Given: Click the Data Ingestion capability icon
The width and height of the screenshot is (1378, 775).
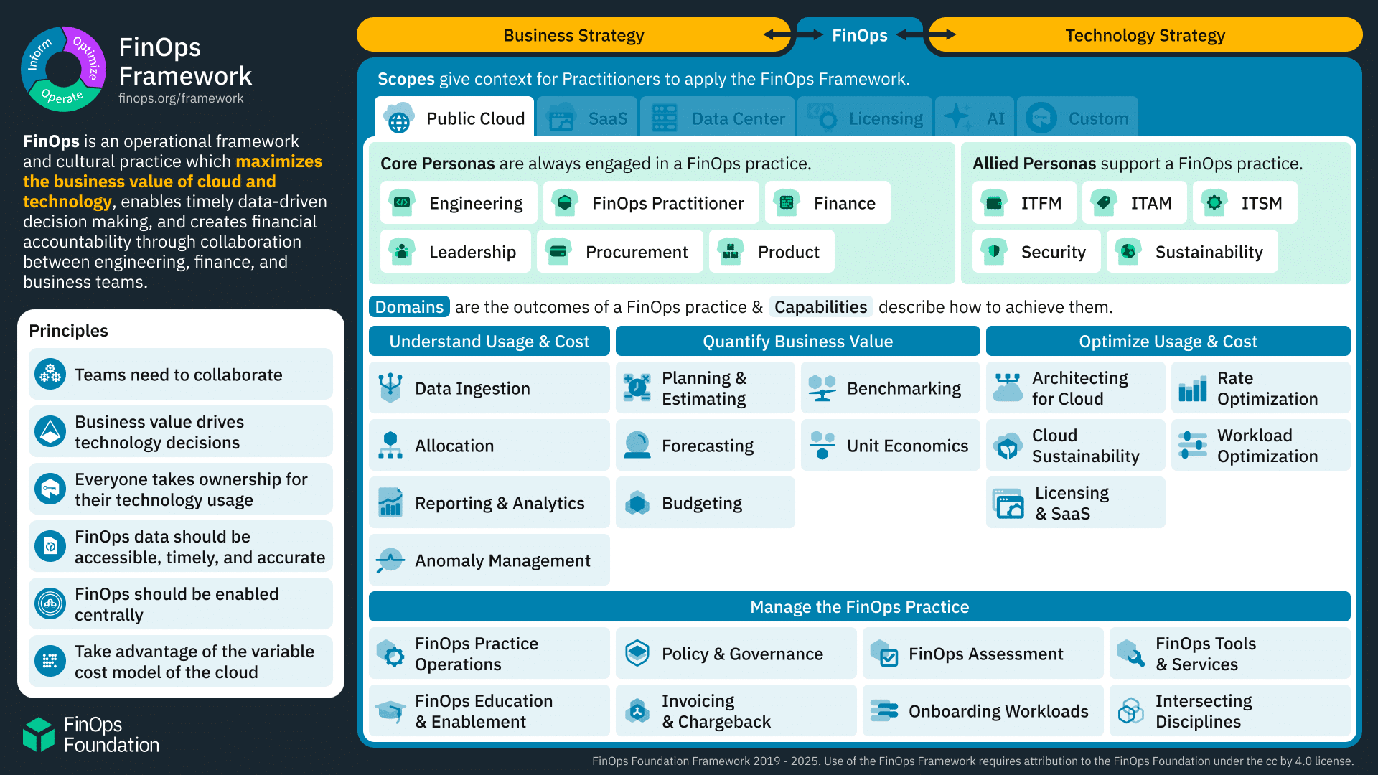Looking at the screenshot, I should pos(390,387).
